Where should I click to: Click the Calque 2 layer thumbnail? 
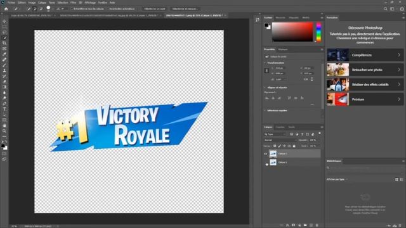click(x=273, y=154)
